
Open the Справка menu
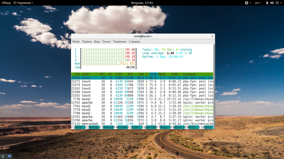pyautogui.click(x=134, y=42)
